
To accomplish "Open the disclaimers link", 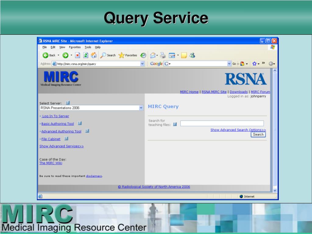I will pos(94,176).
